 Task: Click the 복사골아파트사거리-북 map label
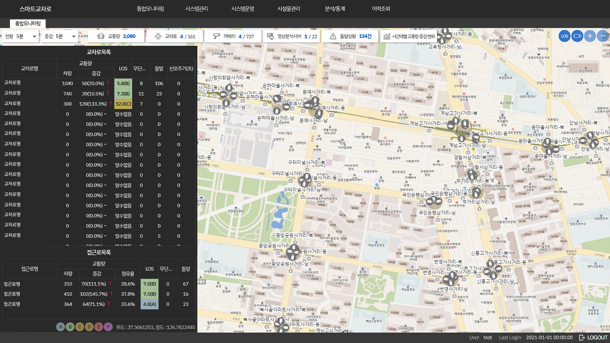coord(282,309)
